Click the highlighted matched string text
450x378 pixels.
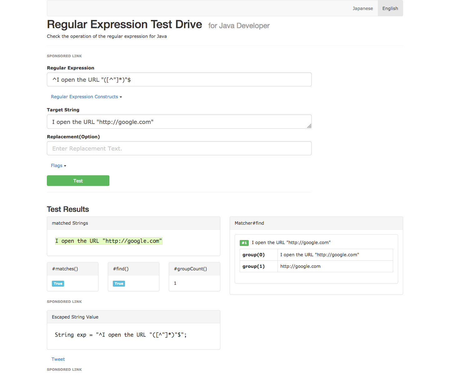pos(108,241)
